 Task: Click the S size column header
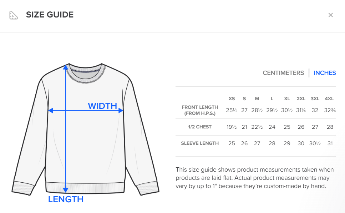(x=244, y=98)
